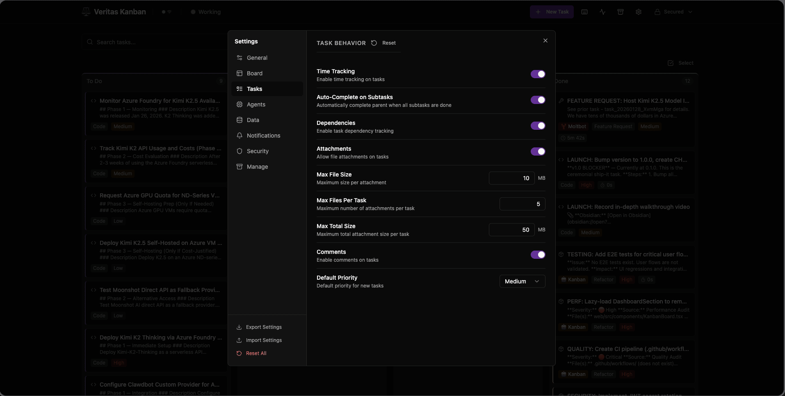Expand the Secured menu in header
This screenshot has width=785, height=396.
click(673, 12)
